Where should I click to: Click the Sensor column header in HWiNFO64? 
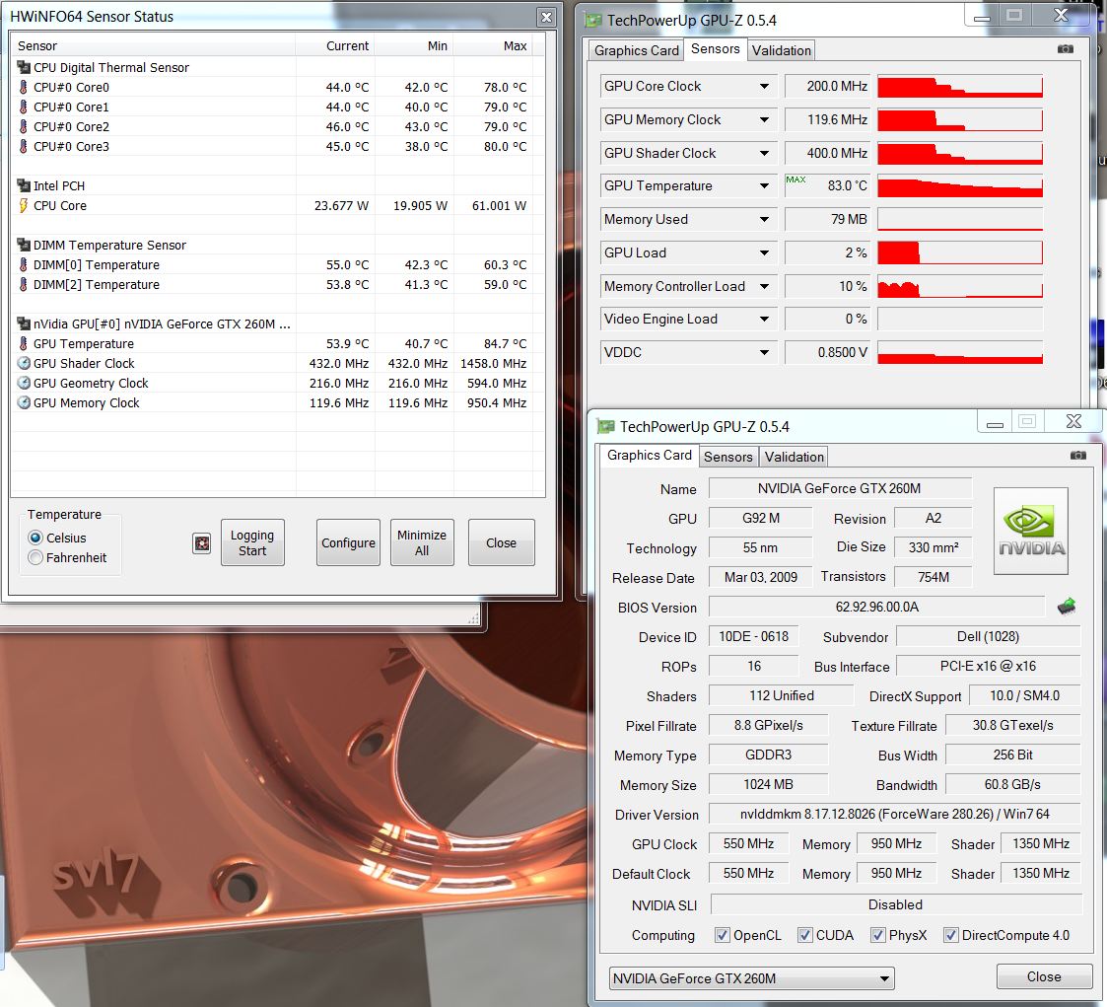(154, 46)
